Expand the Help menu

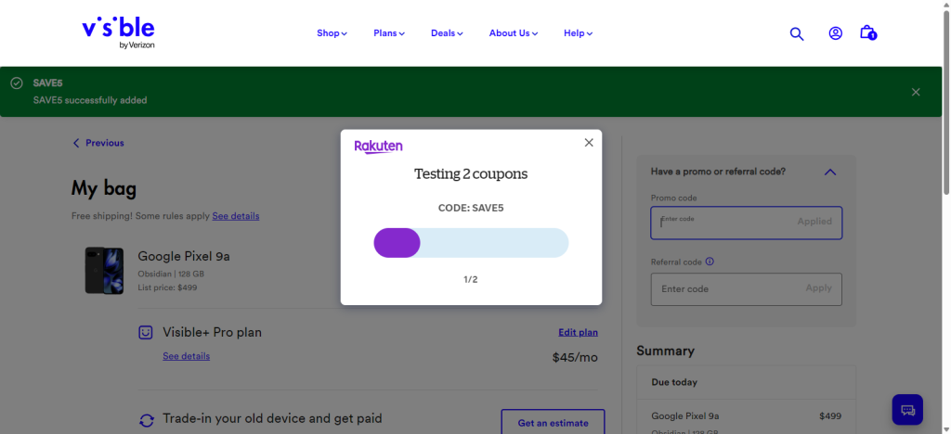pos(578,33)
